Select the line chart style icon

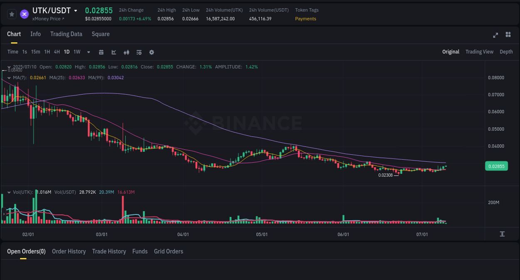point(114,52)
